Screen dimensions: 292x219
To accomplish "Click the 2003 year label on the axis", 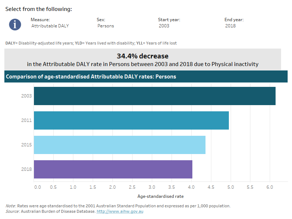I will 26,96.
